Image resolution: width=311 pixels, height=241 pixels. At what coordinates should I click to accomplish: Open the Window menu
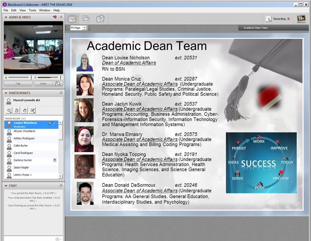[45, 10]
